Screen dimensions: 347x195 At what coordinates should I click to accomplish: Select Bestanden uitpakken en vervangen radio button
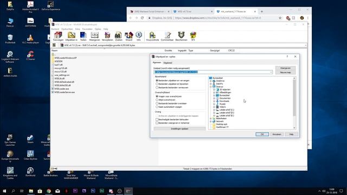point(157,81)
